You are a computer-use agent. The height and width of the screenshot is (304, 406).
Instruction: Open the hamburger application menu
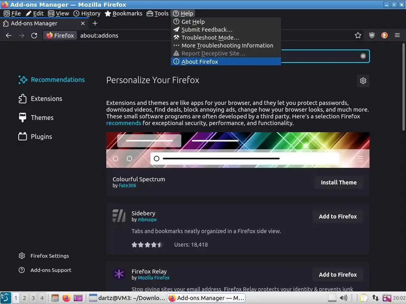pos(397,35)
